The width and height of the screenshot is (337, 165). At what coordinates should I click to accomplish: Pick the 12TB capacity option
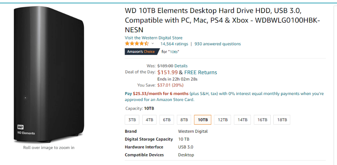222,120
